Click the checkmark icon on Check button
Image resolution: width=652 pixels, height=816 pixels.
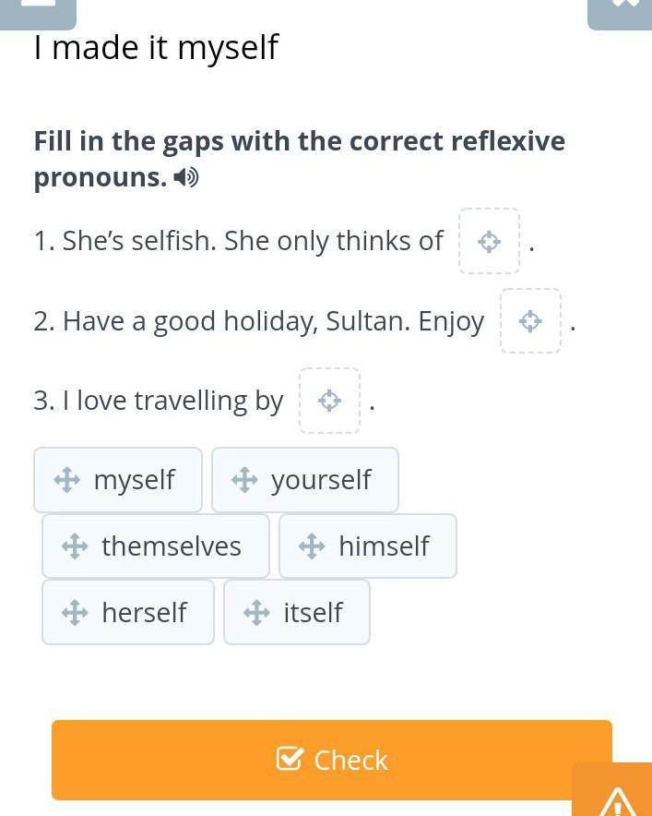[290, 759]
